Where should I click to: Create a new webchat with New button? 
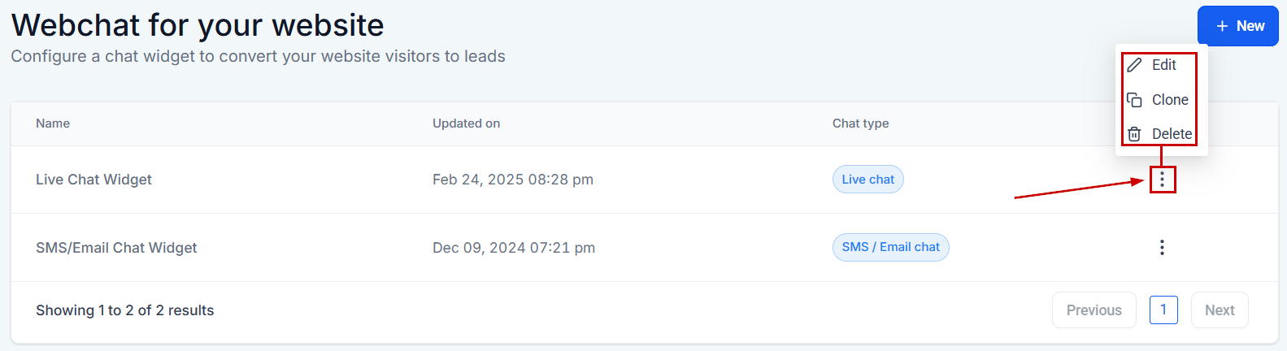click(x=1238, y=26)
